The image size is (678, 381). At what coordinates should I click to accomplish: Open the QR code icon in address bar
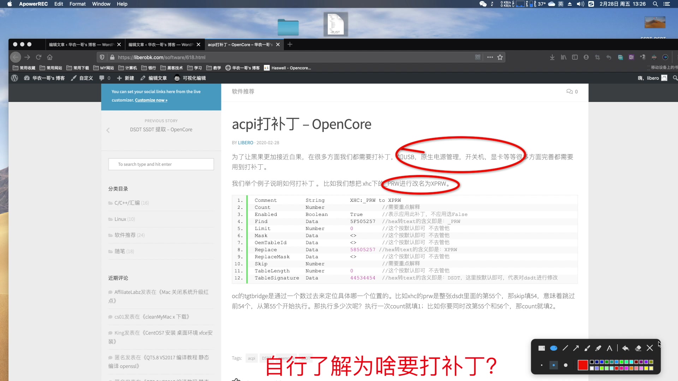tap(478, 57)
